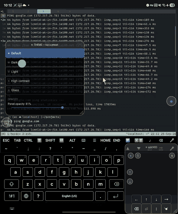Image resolution: width=178 pixels, height=214 pixels.
Task: Tap the battery indicator in status bar
Action: pyautogui.click(x=172, y=5)
